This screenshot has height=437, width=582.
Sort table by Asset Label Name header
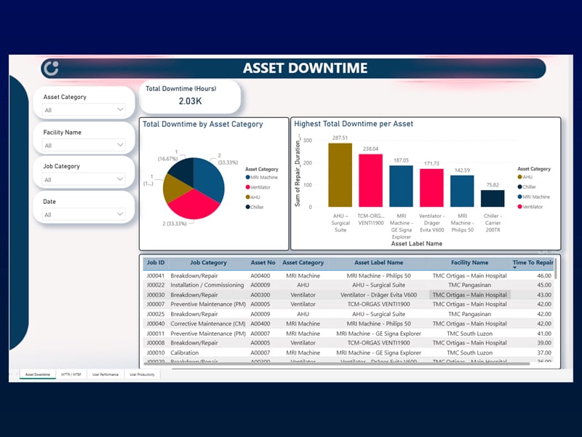click(x=378, y=262)
